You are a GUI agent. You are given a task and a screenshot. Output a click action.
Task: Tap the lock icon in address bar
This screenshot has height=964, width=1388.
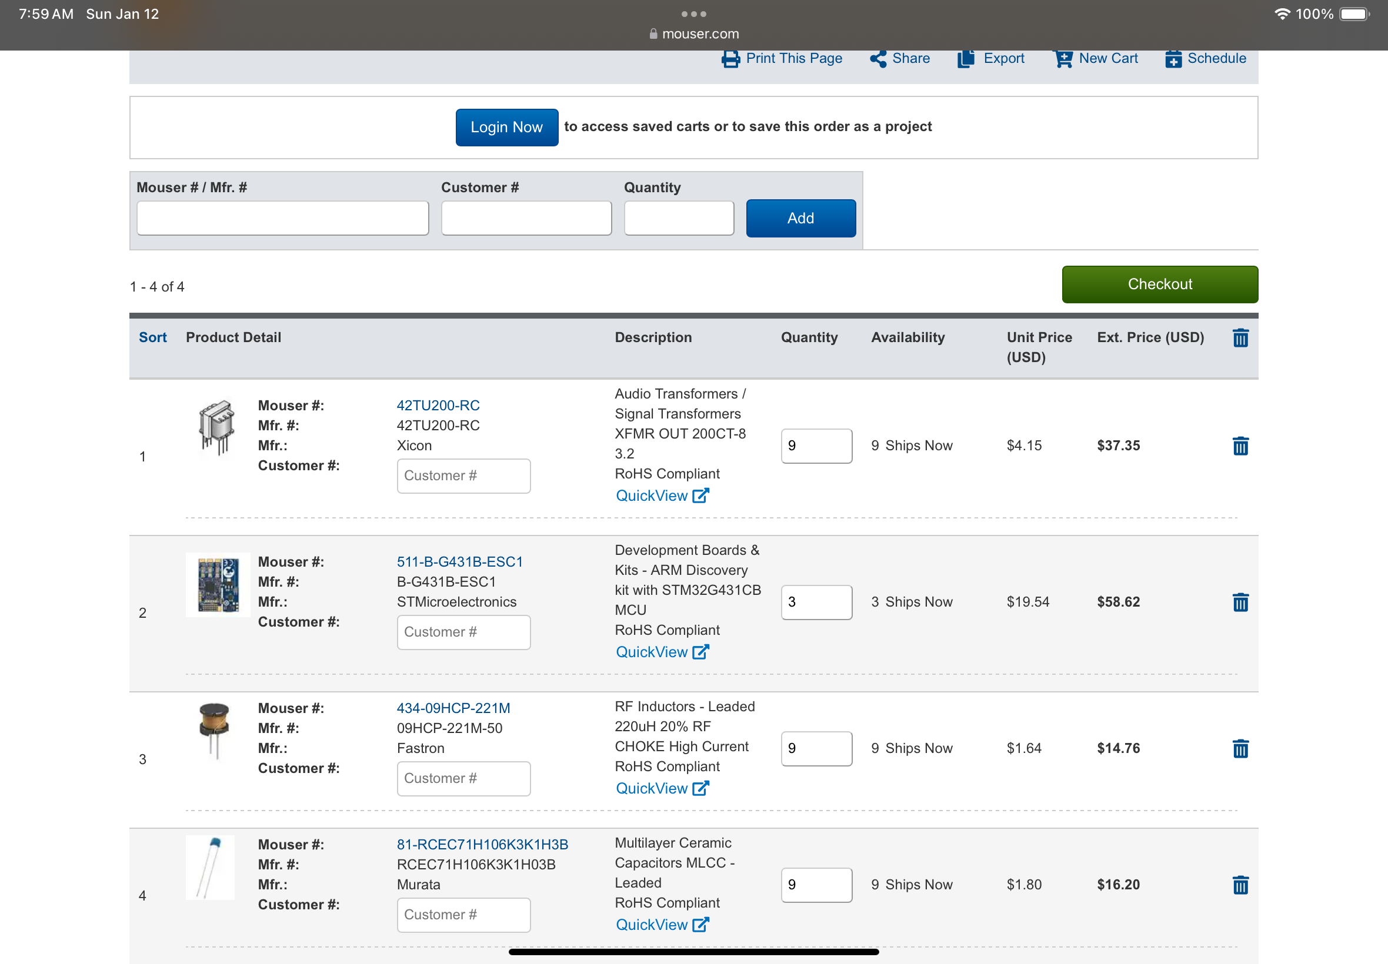653,34
